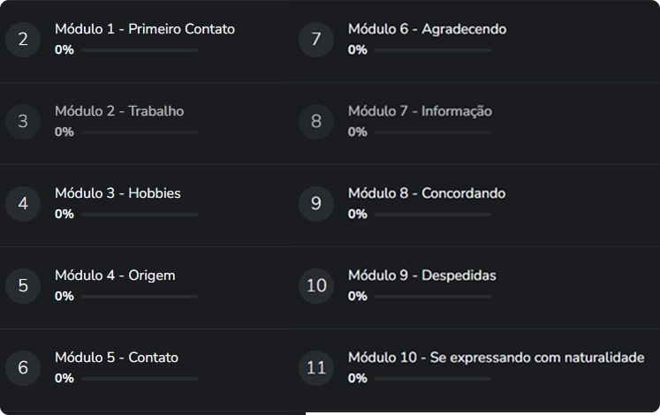
Task: Go to Módulo 9 - Despedidas
Action: [x=421, y=275]
